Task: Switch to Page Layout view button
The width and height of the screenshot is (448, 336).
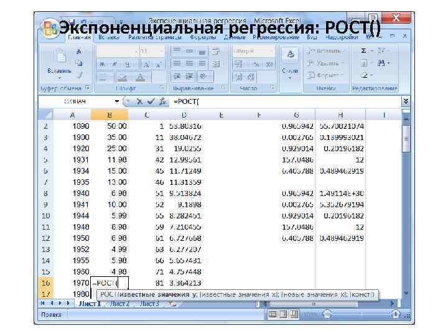Action: [x=283, y=315]
